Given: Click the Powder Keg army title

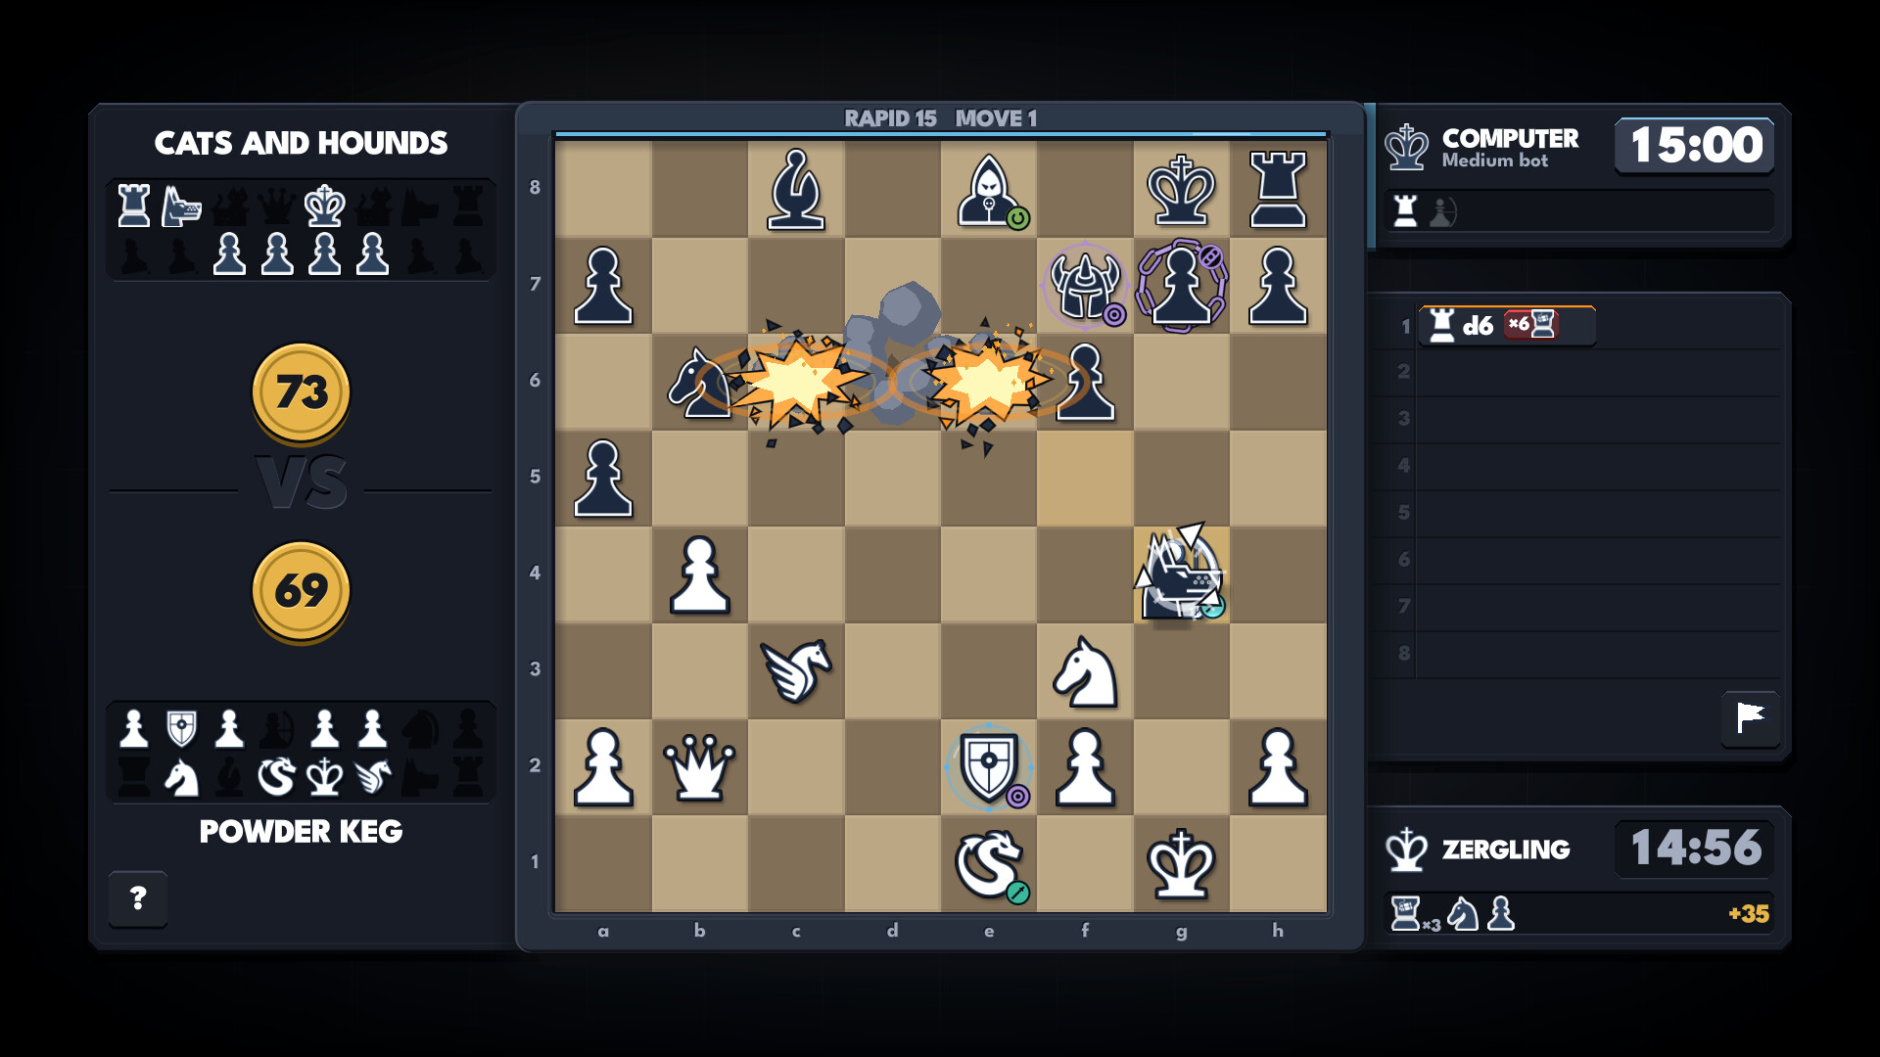Looking at the screenshot, I should pyautogui.click(x=301, y=832).
